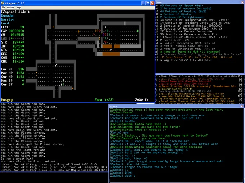Select '34 Scrolls of Teleportation' inventory row
Image resolution: width=245 pixels, height=183 pixels.
(x=192, y=20)
